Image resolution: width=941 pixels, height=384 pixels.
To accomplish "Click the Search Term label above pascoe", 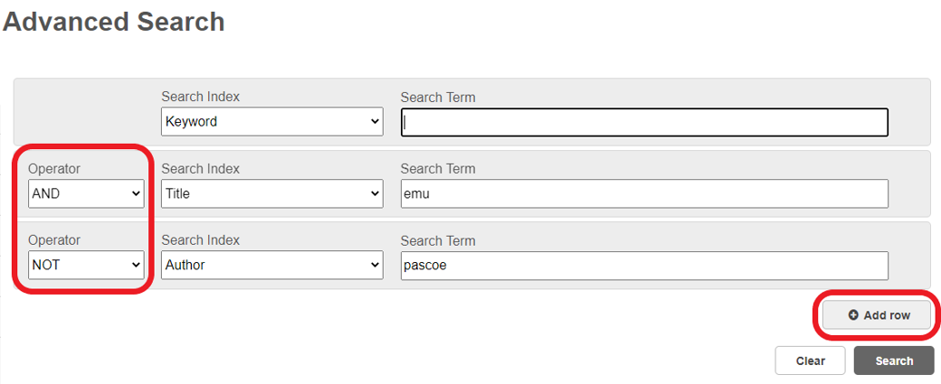I will [x=438, y=241].
